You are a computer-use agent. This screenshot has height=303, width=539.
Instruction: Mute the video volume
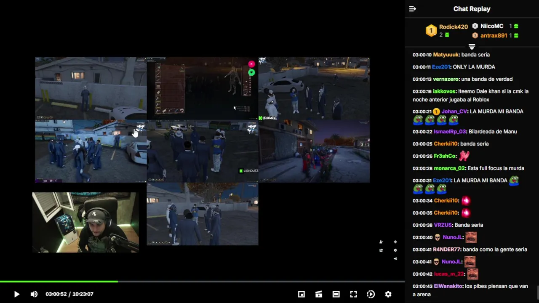coord(34,294)
